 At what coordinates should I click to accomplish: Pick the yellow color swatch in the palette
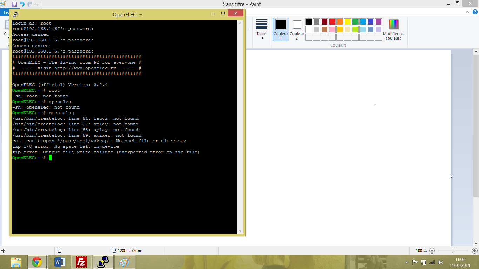[348, 22]
